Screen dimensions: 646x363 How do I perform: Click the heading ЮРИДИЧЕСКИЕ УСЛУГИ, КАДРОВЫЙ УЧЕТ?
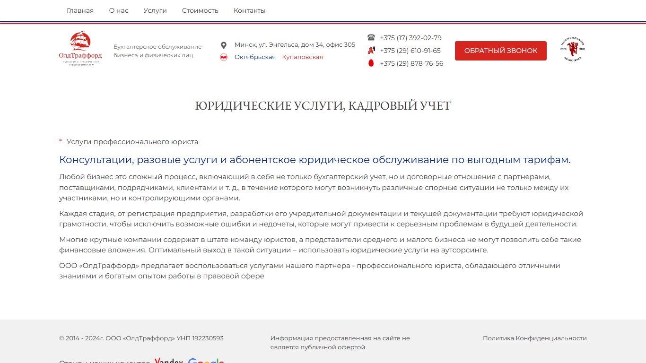click(x=323, y=106)
